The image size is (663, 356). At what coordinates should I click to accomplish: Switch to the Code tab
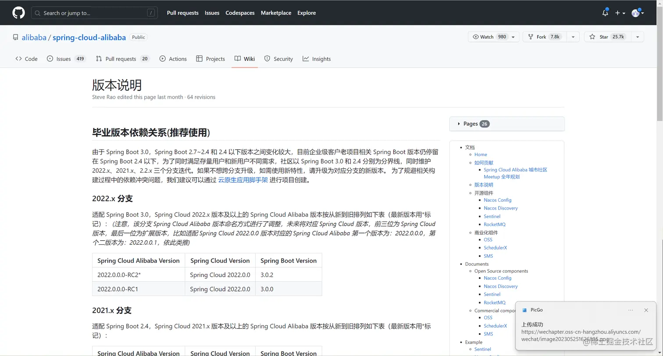[26, 59]
